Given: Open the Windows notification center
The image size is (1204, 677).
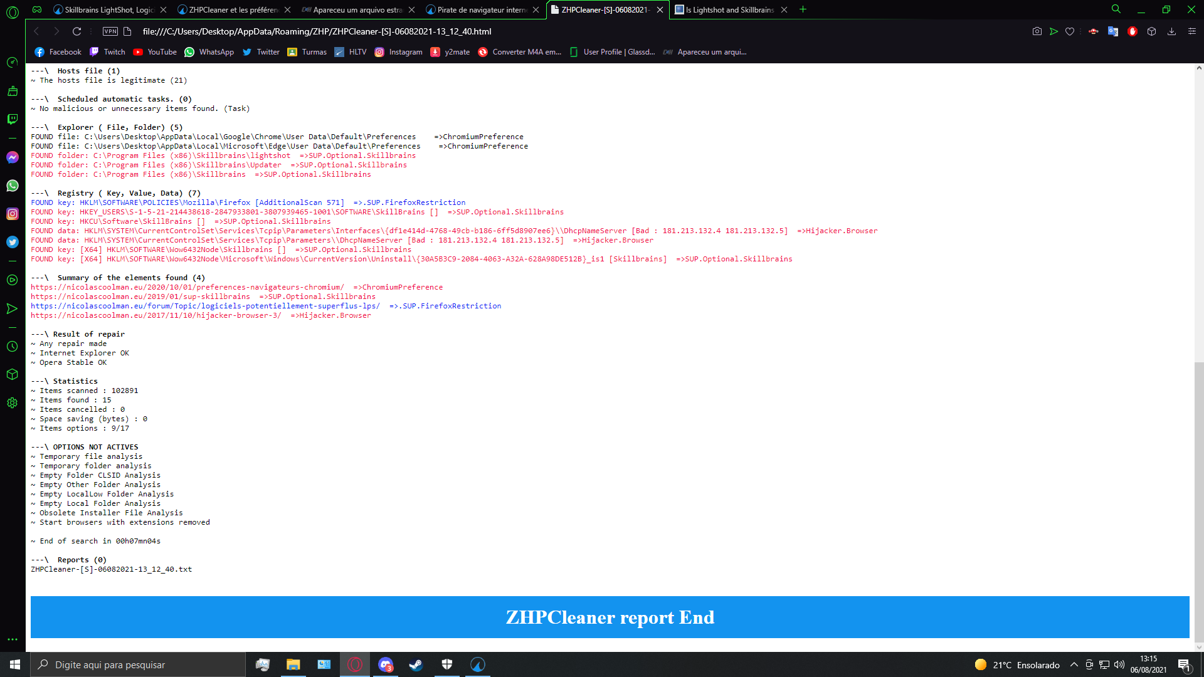Looking at the screenshot, I should click(1184, 664).
